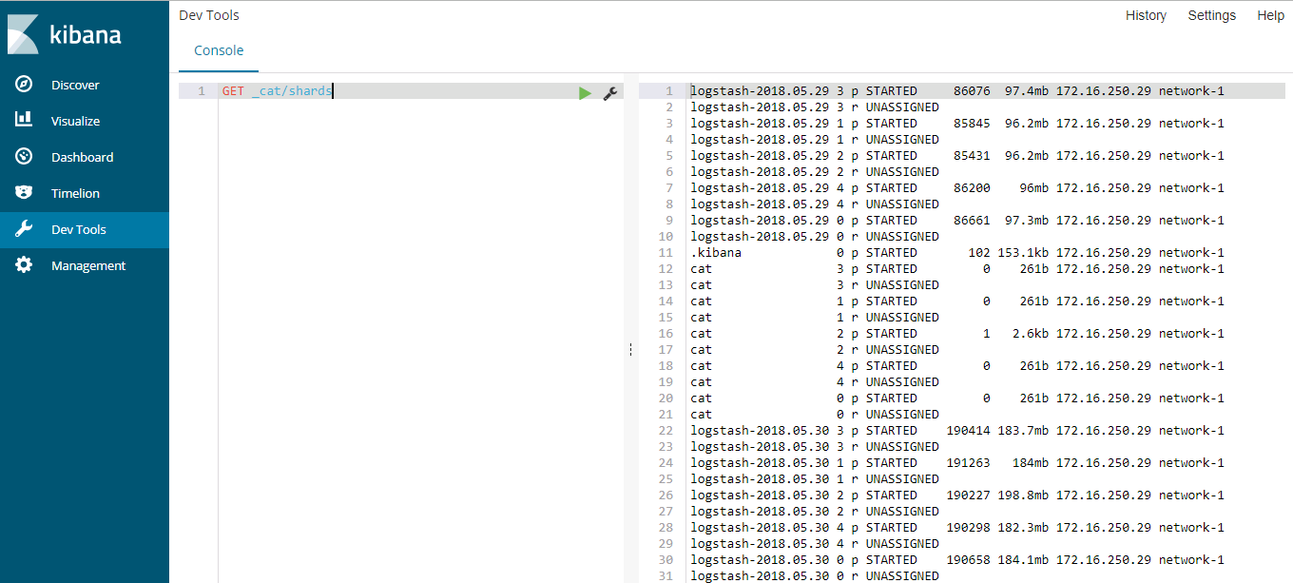Click the cat 3 p STARTED row
The width and height of the screenshot is (1293, 583).
(x=957, y=268)
